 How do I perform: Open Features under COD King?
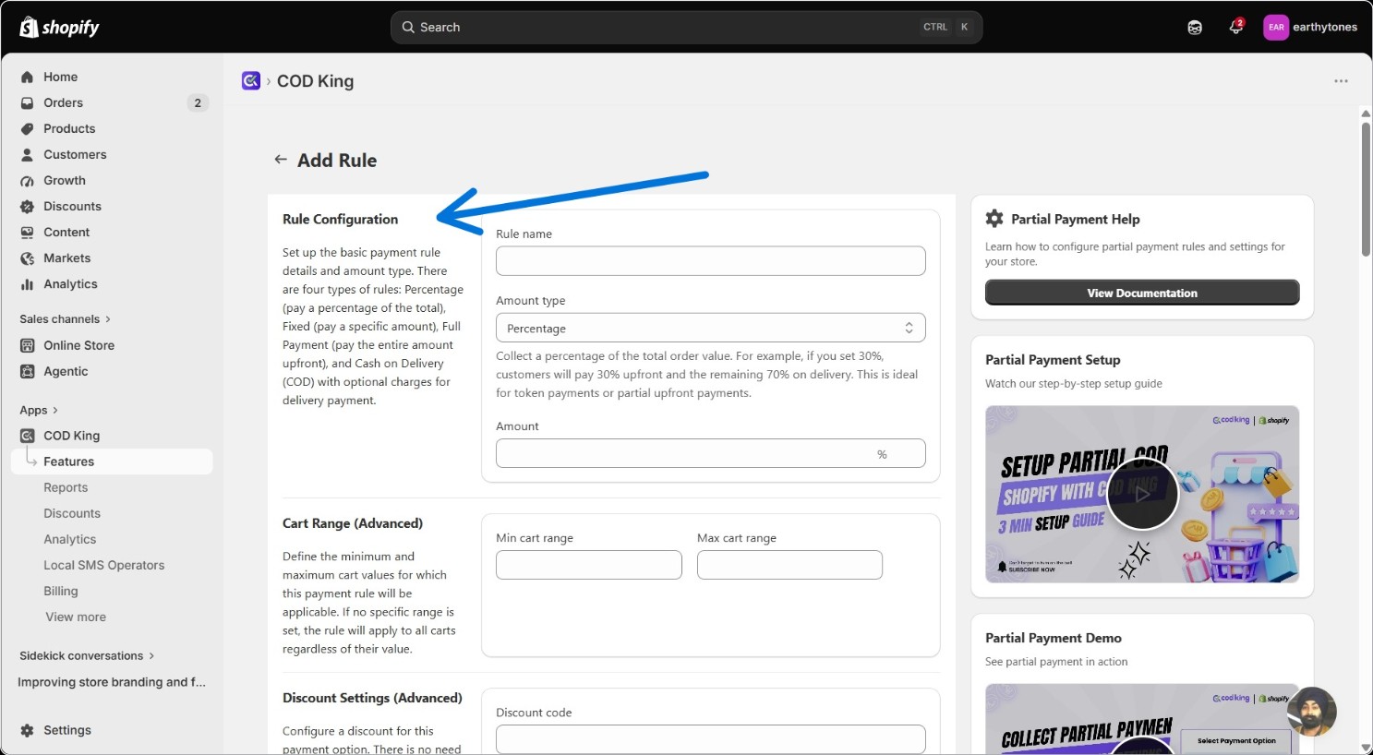(x=112, y=461)
